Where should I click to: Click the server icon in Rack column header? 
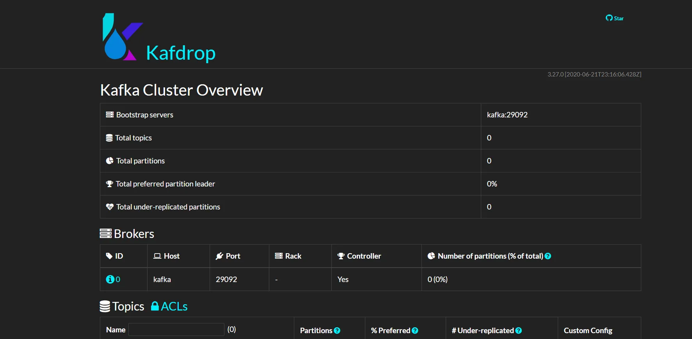pos(279,256)
